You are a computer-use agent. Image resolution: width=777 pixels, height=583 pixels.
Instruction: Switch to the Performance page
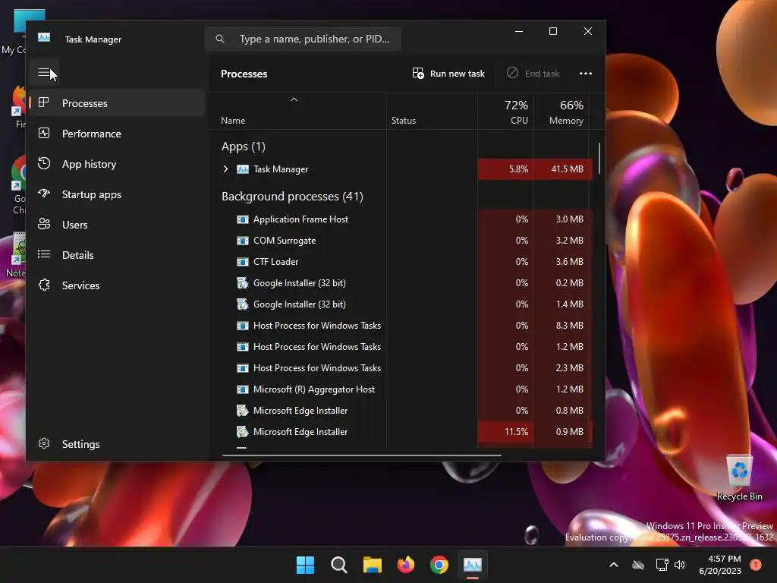click(x=117, y=134)
